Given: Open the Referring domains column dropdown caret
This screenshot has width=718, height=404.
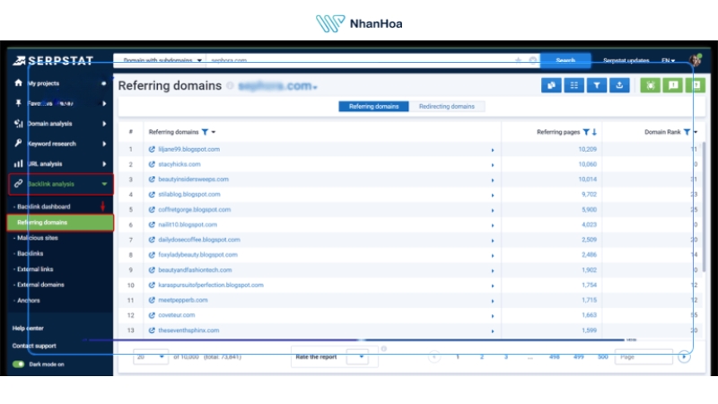Looking at the screenshot, I should point(214,132).
